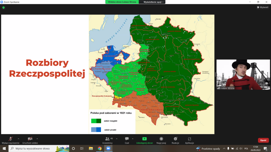Screen dimensions: 271x152
Task: Expand video options arrow beside camera
Action: [x=37, y=139]
